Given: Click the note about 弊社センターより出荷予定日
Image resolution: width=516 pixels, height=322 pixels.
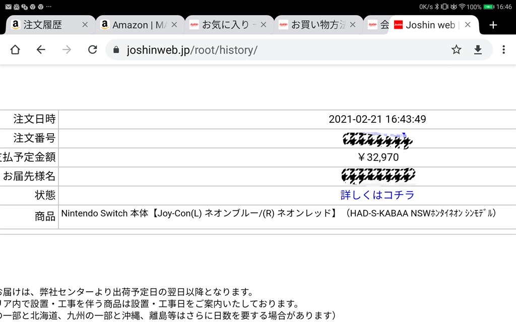Looking at the screenshot, I should pos(127,292).
